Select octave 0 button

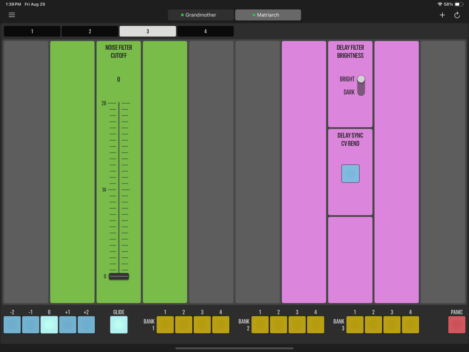(49, 325)
